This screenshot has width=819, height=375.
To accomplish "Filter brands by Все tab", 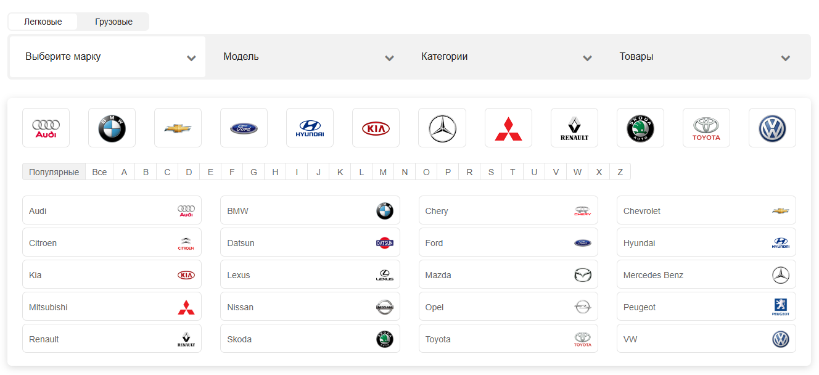I will point(99,172).
